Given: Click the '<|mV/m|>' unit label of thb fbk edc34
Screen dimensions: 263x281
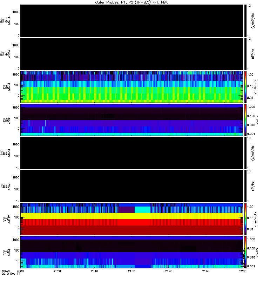Looking at the screenshot, I should (x=255, y=87).
